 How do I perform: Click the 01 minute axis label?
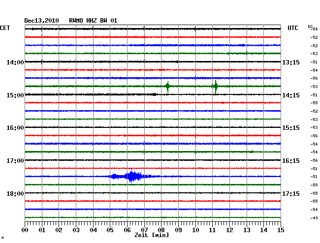(x=42, y=230)
